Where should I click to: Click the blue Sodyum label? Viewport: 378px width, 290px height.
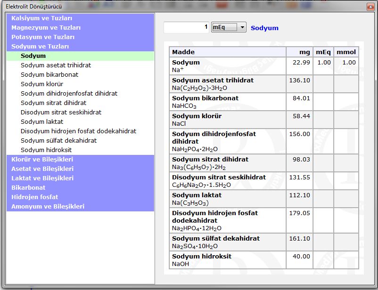tap(264, 28)
